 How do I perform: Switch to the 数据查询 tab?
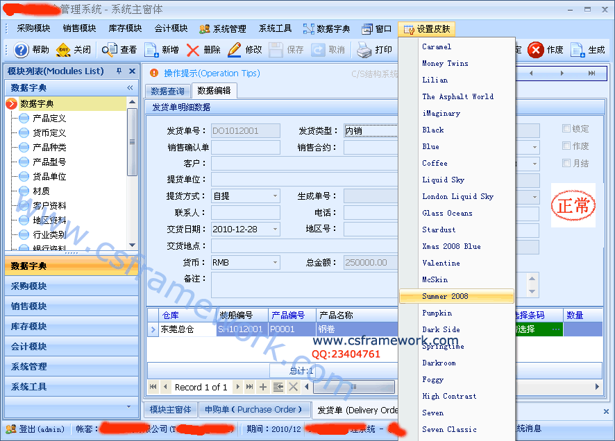168,92
